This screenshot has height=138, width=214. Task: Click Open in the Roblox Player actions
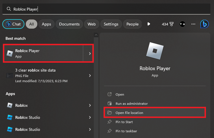155,94
